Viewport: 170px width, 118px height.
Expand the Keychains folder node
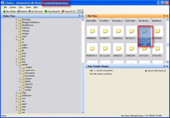(16, 19)
